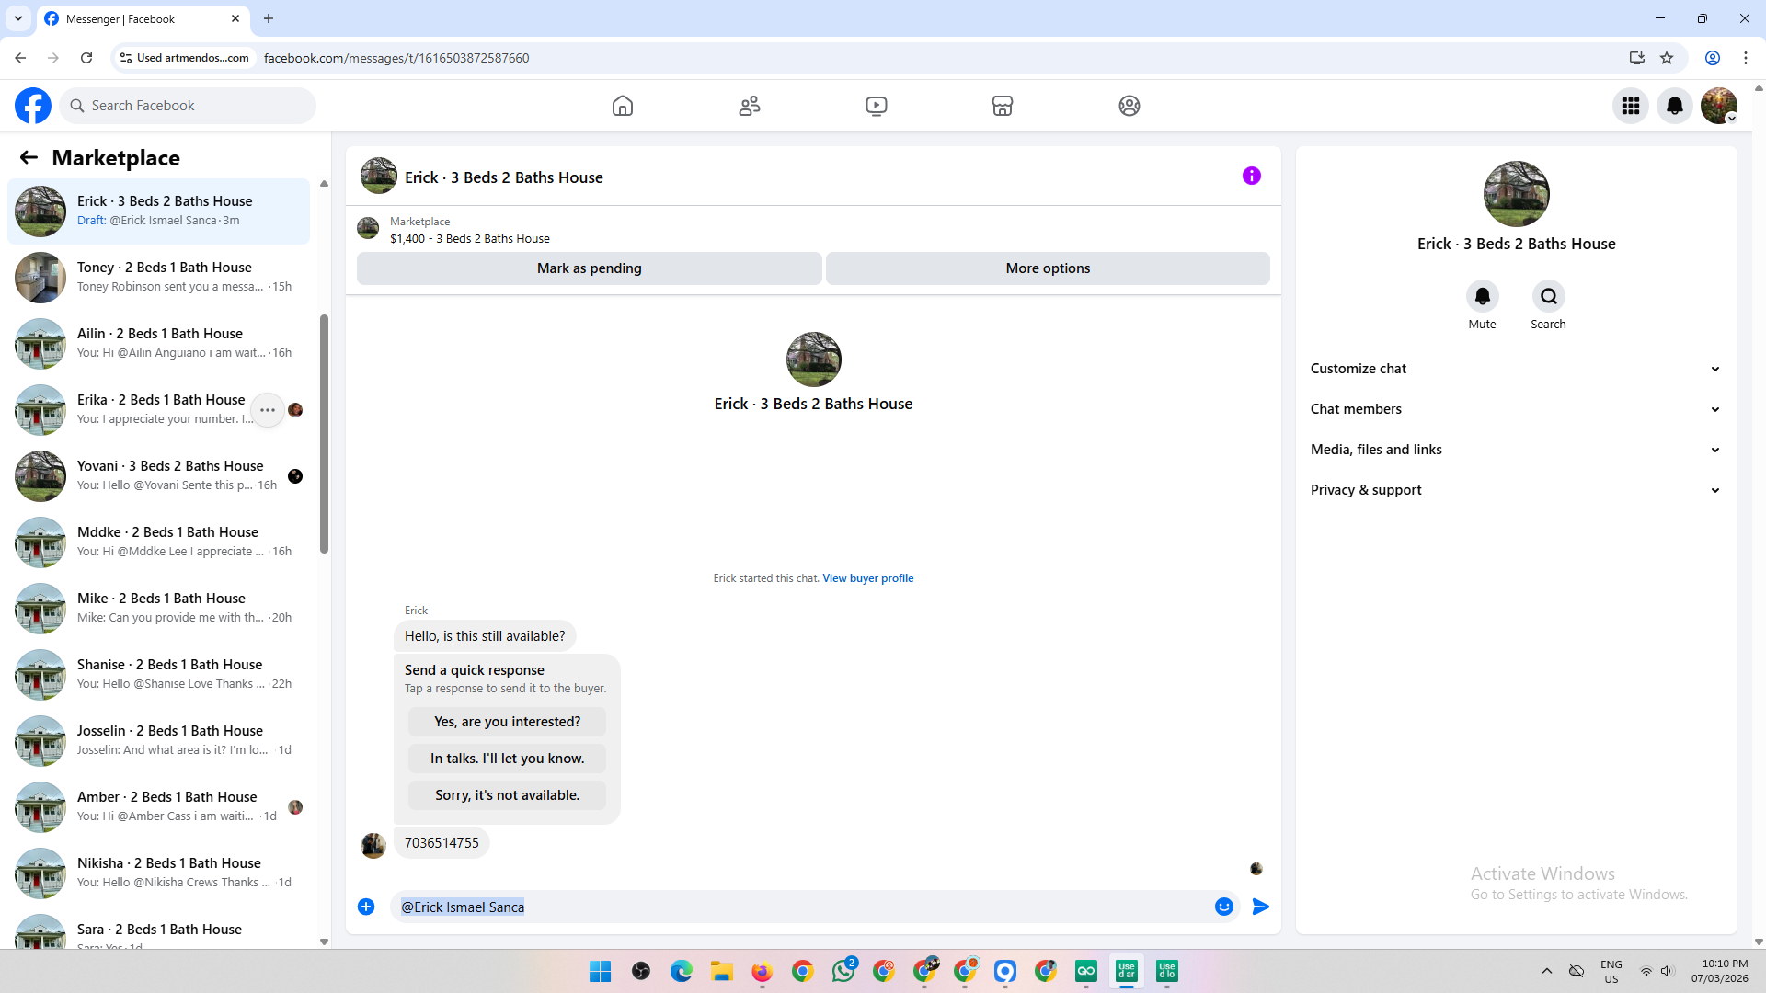Open the plus attachment actions icon
1766x993 pixels.
point(366,907)
